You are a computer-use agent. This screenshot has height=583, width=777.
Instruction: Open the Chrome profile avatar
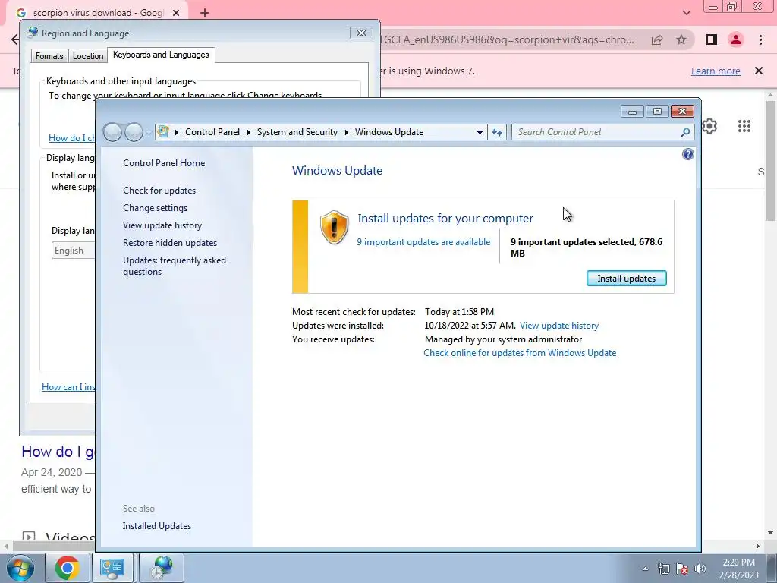[736, 39]
